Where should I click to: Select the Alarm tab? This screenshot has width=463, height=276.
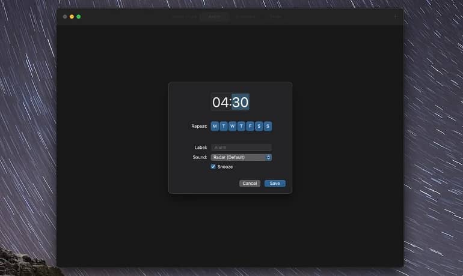point(215,17)
